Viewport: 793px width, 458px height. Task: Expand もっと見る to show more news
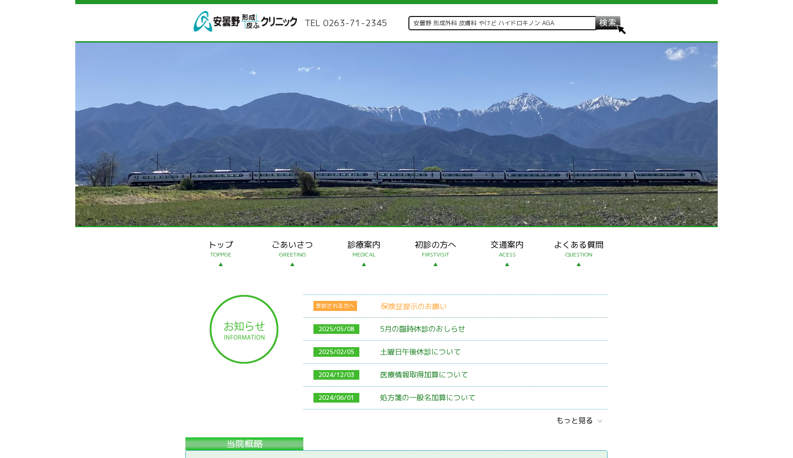[574, 420]
